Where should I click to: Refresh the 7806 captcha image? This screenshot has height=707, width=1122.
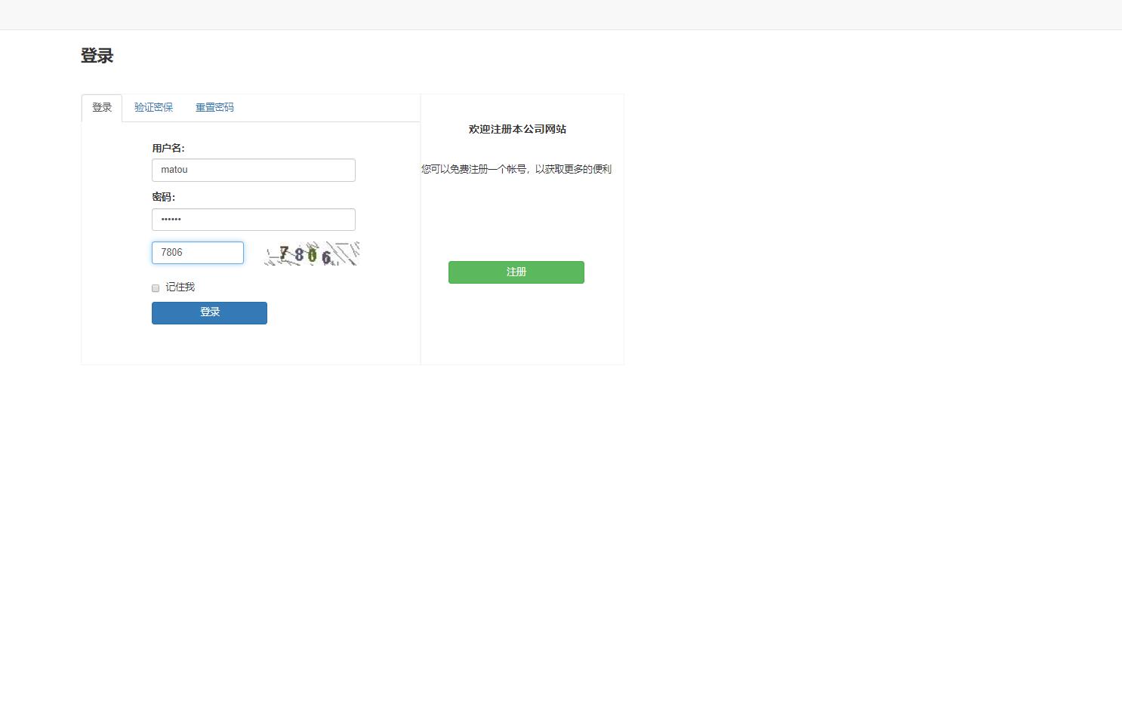click(312, 254)
